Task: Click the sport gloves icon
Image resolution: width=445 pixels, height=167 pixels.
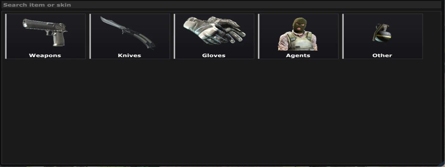Action: click(x=214, y=30)
